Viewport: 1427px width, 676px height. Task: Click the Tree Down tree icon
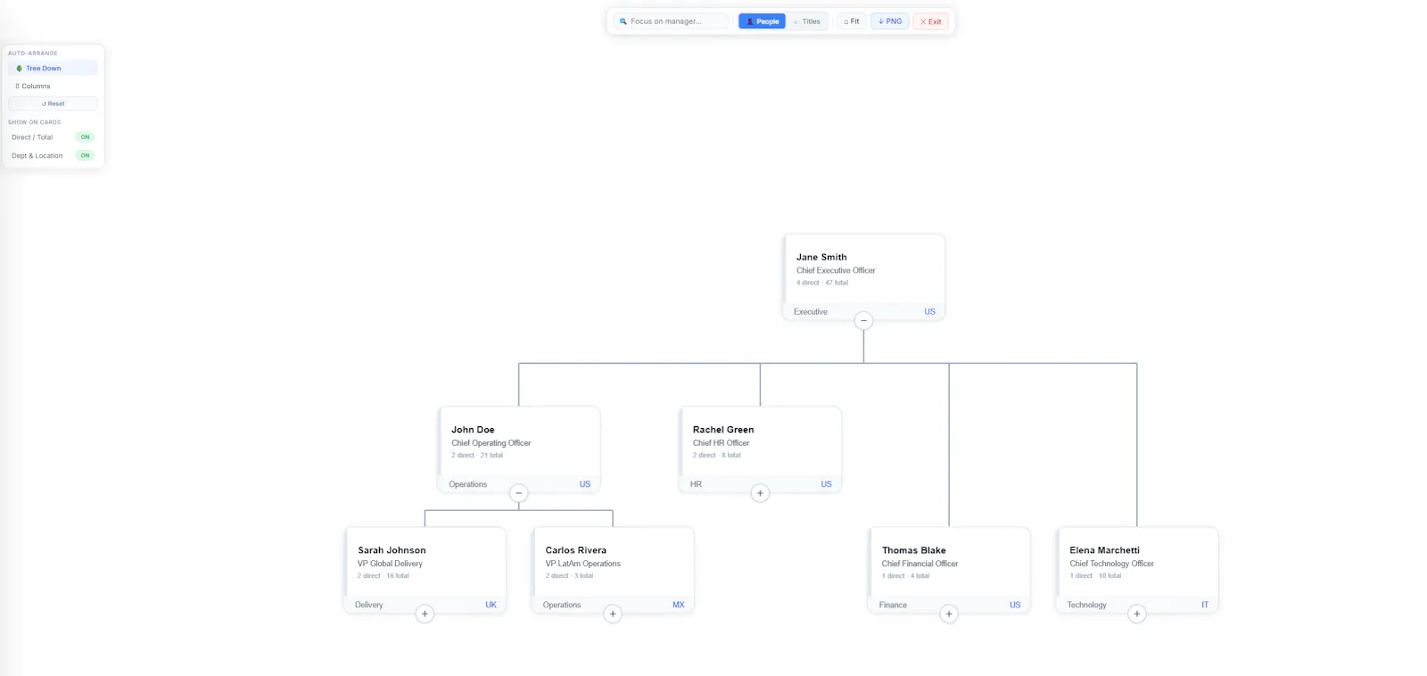click(x=20, y=68)
